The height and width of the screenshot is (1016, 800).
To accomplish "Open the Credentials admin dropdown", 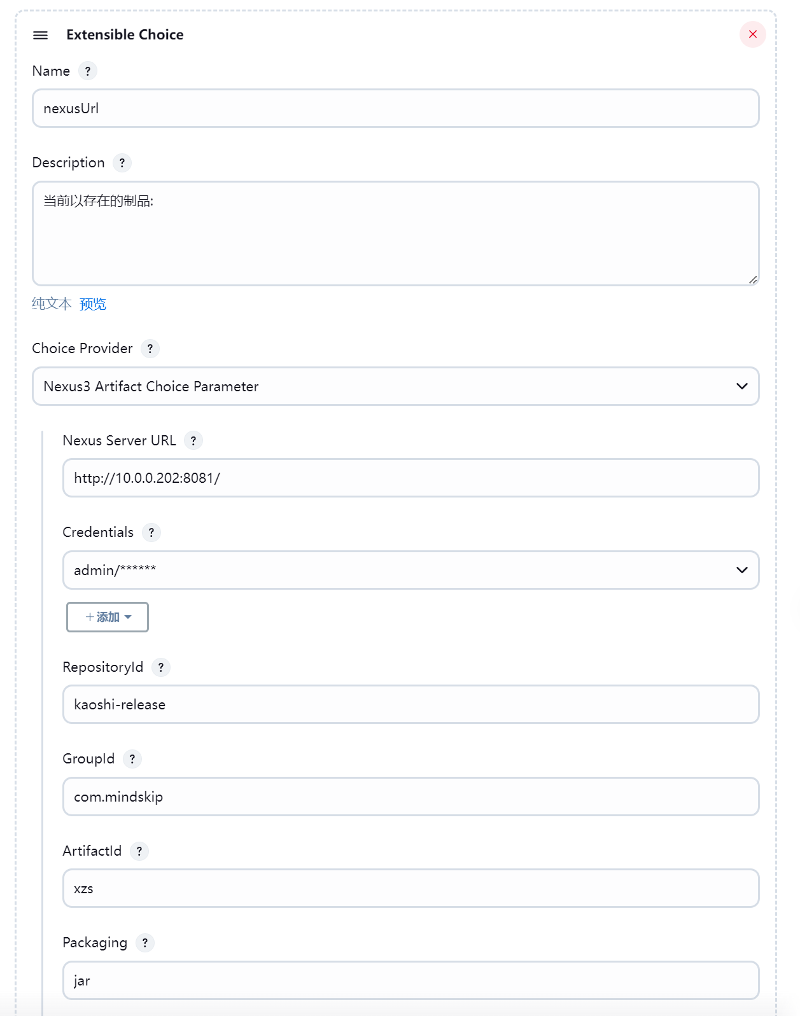I will (x=411, y=570).
